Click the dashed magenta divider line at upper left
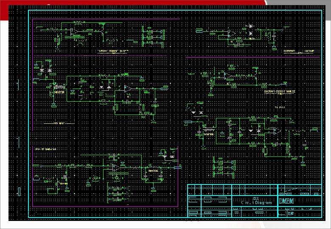331x229 pixels. coord(100,56)
